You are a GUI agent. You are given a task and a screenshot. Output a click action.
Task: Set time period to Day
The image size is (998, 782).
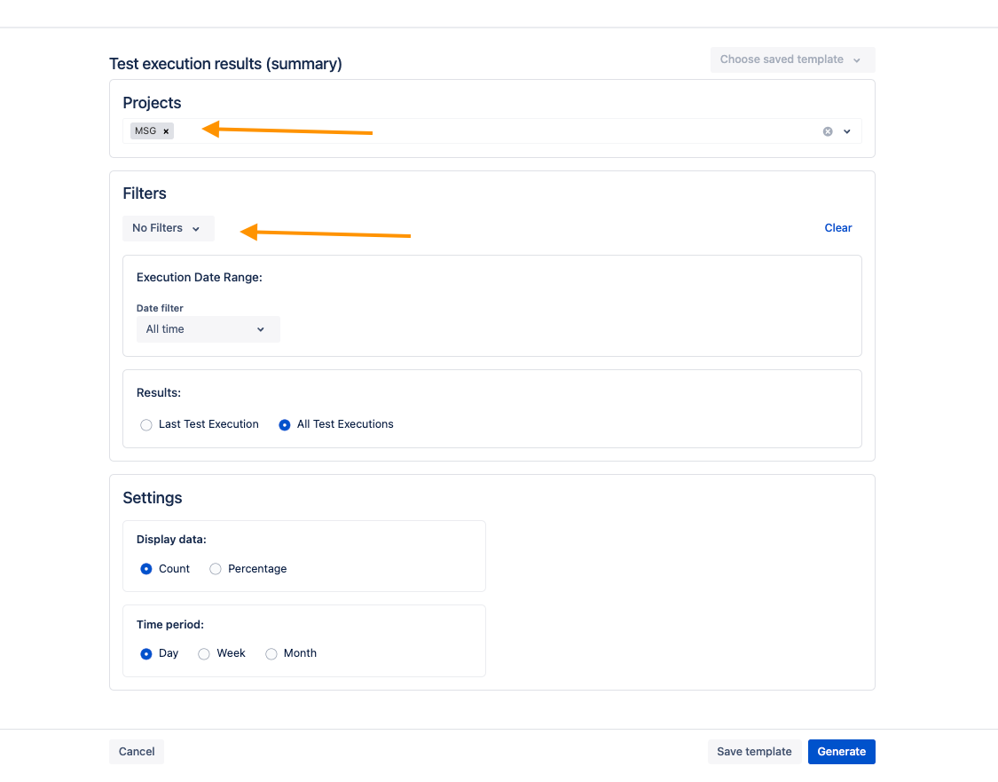(146, 654)
